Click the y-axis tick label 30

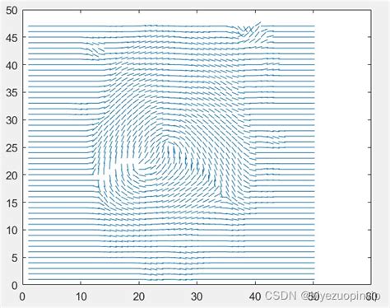coord(12,120)
